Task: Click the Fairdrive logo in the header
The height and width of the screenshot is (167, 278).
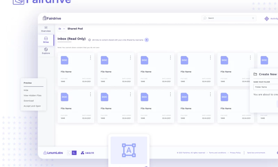Action: [52, 18]
